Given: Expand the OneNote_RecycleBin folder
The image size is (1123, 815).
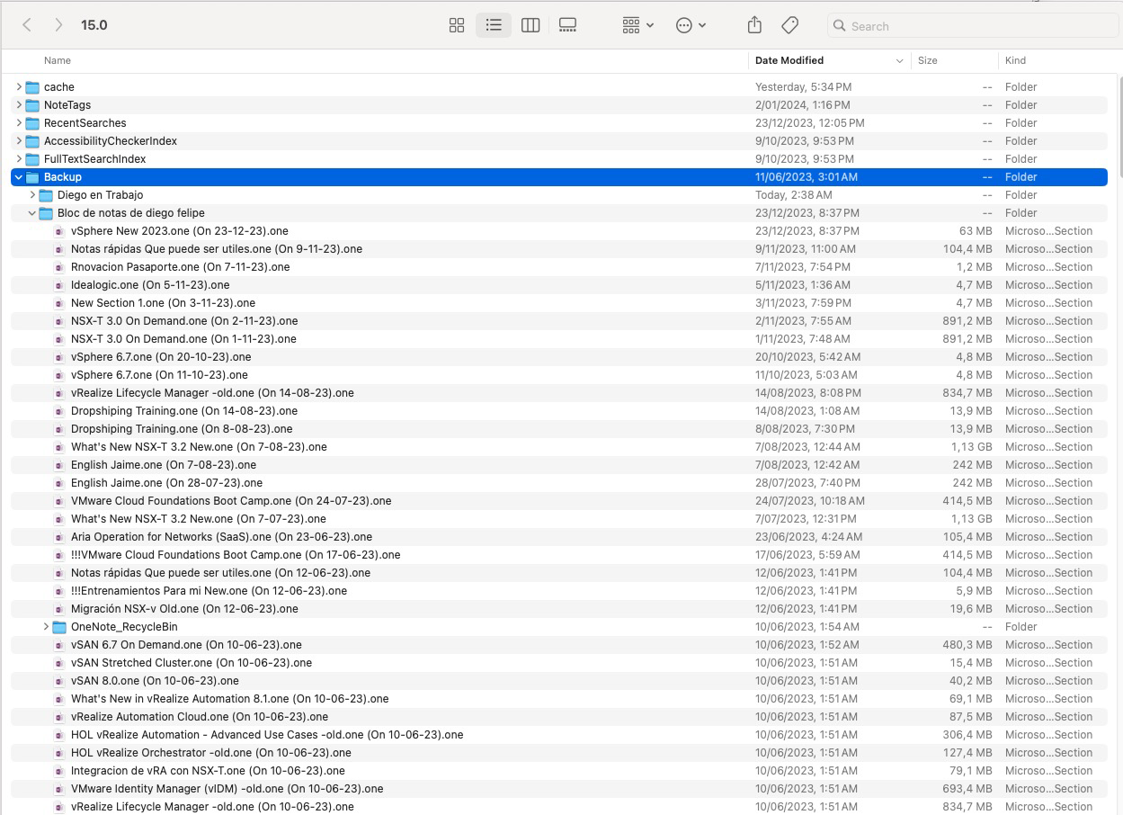Looking at the screenshot, I should [46, 627].
